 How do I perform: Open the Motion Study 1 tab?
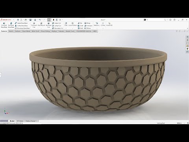pos(31,121)
